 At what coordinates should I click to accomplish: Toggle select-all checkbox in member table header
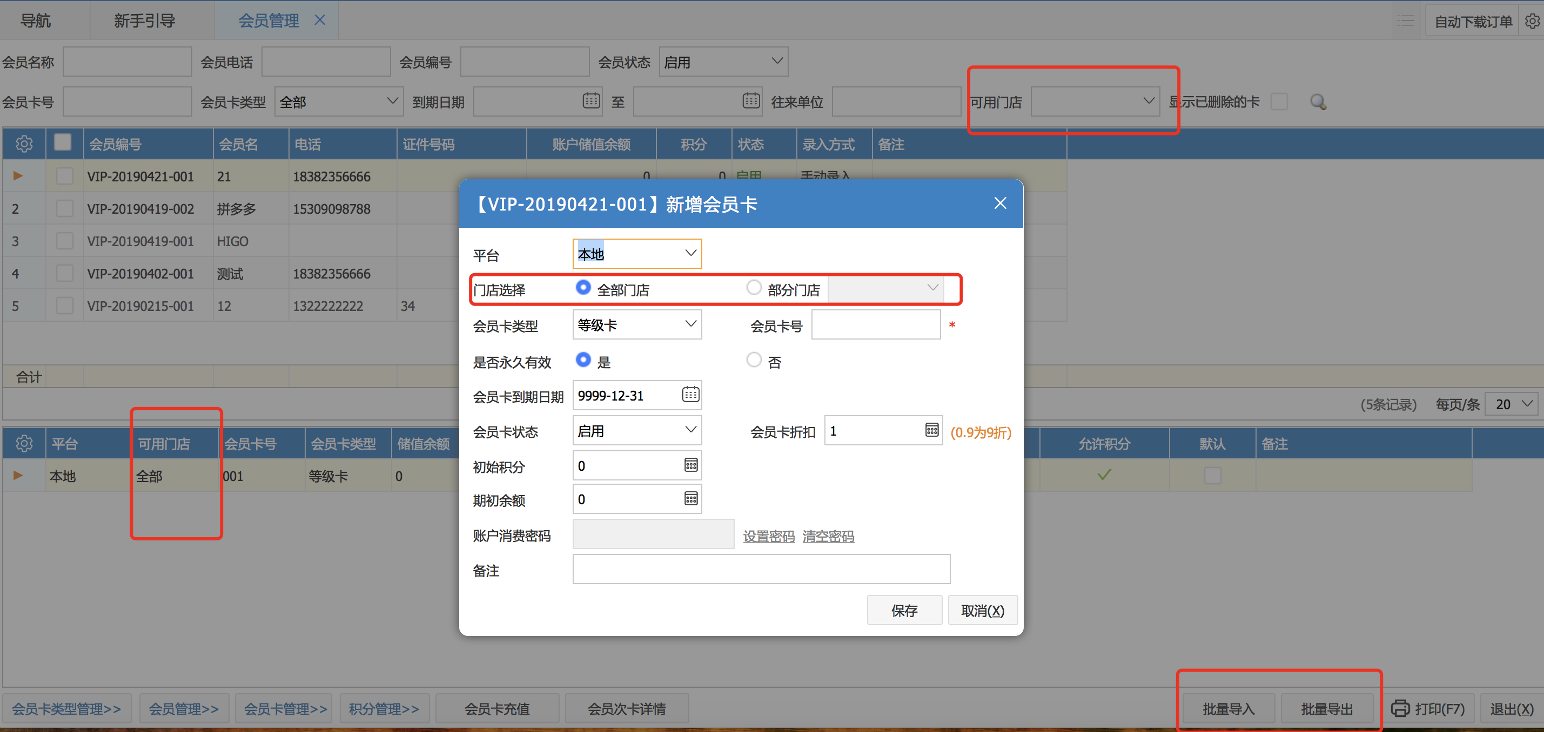[62, 143]
